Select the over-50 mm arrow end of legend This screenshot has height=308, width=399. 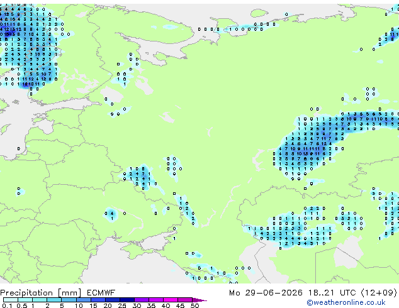(199, 300)
